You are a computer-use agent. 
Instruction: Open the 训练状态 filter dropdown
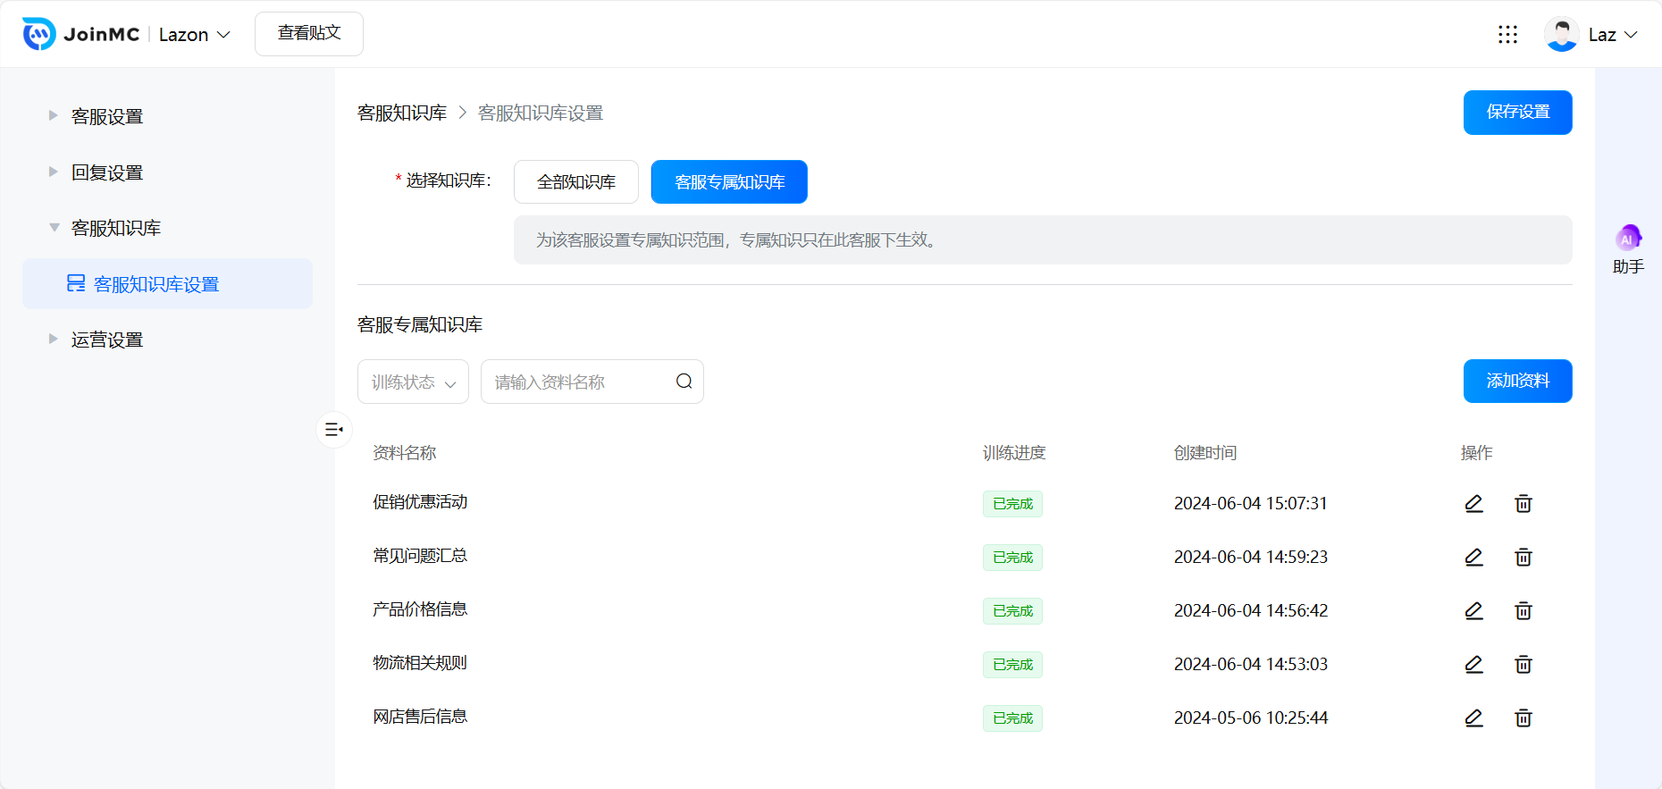click(413, 382)
